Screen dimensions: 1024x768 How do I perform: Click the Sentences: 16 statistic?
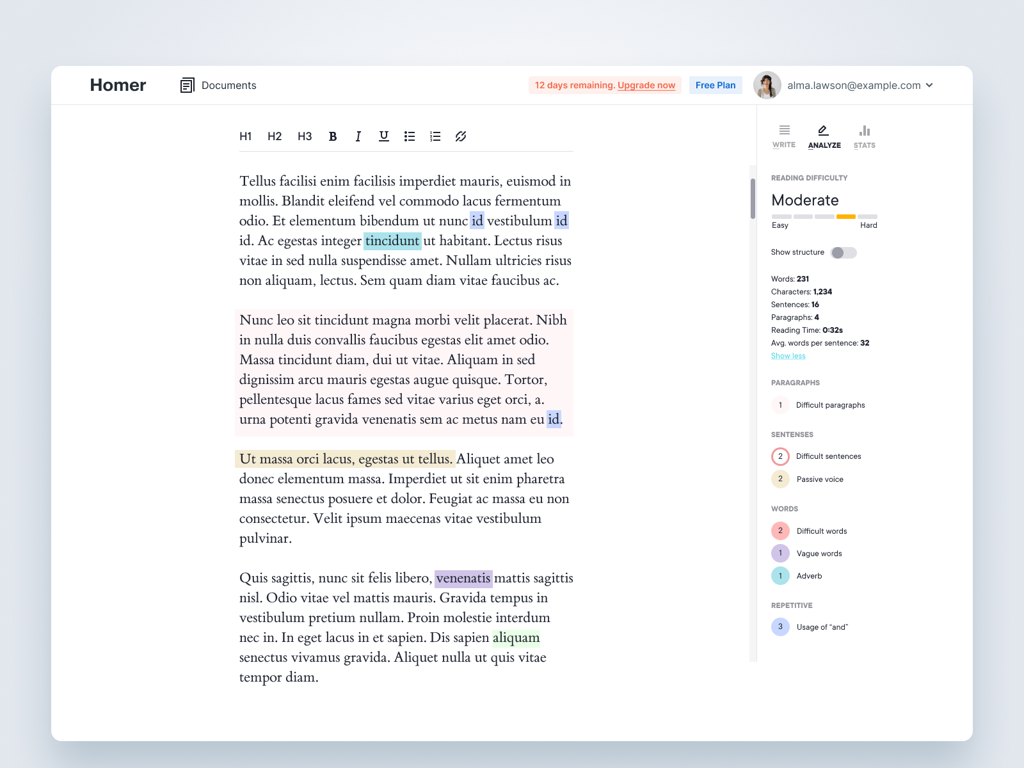[x=795, y=305]
